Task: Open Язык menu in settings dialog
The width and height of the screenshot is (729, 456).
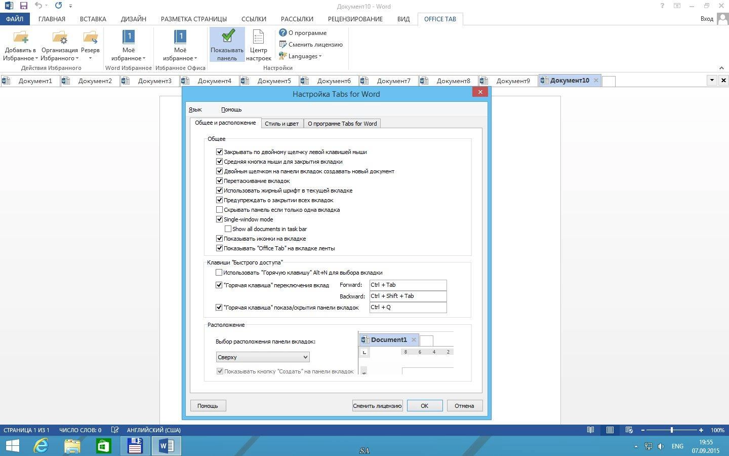Action: pos(195,109)
